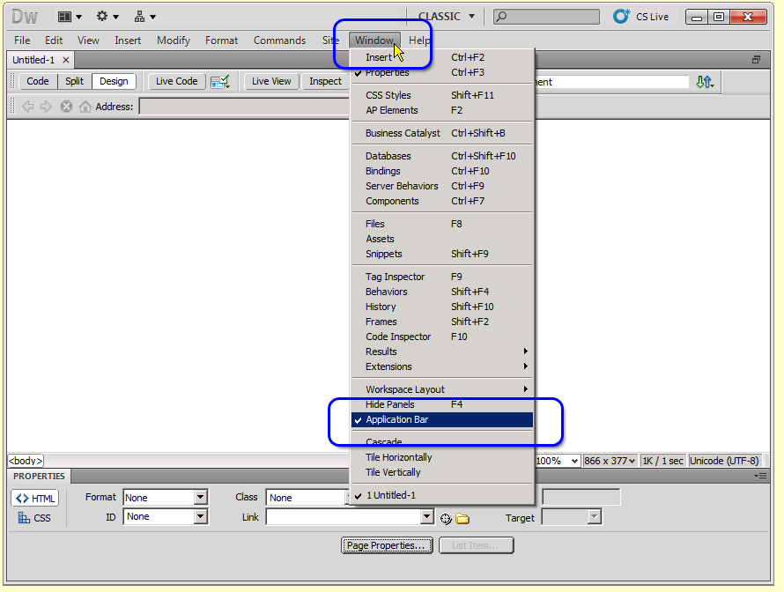Open the Extend Dreamweaver gear menu

pos(107,17)
